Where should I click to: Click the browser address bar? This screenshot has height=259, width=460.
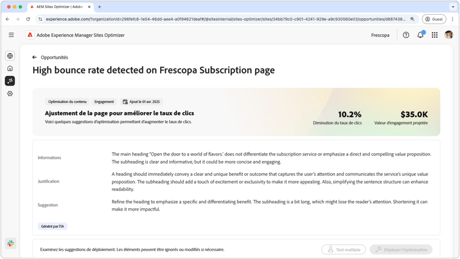[227, 19]
